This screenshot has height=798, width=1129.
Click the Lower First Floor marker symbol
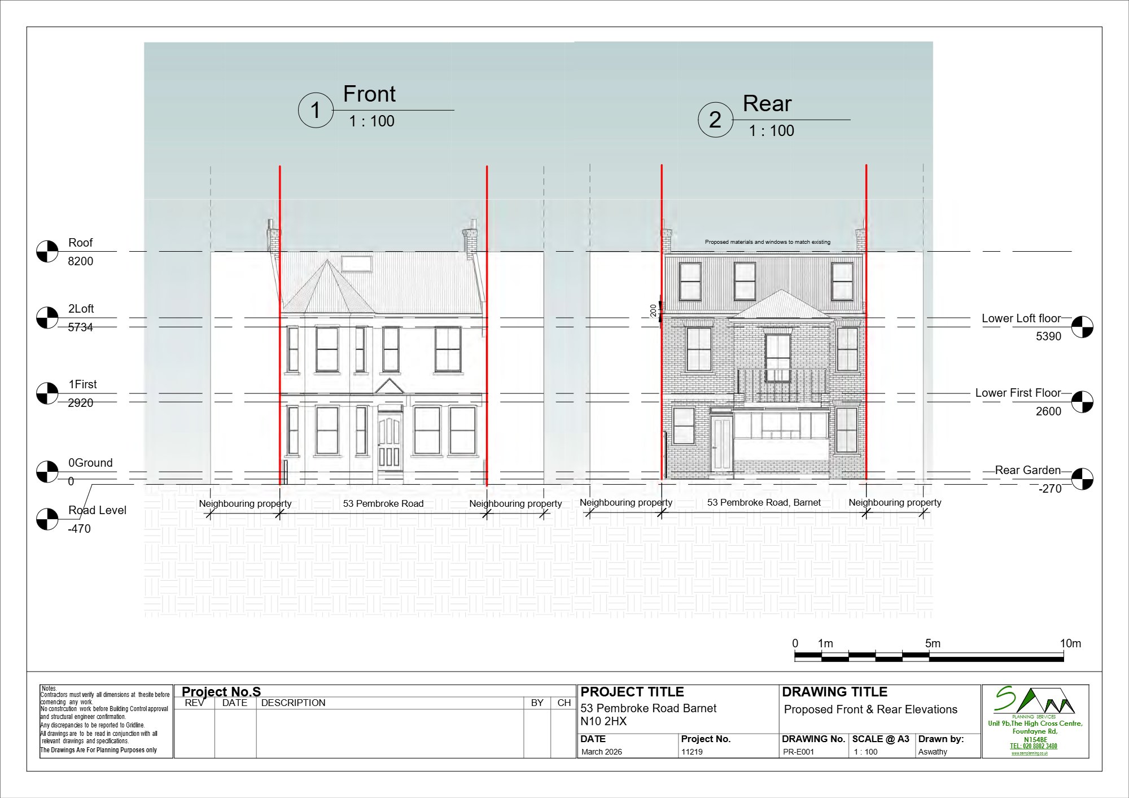[x=1082, y=402]
